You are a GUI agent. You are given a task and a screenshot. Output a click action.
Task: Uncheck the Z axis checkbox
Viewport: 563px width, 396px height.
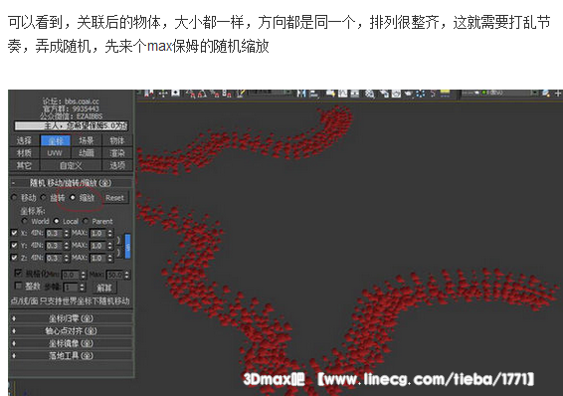[14, 258]
